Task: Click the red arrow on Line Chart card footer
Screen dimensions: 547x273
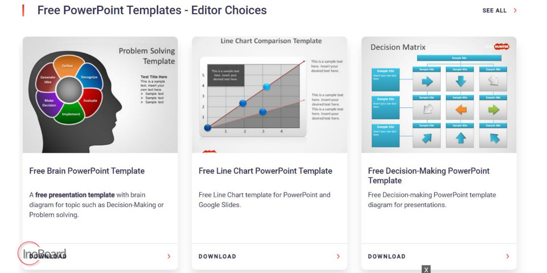Action: click(338, 256)
